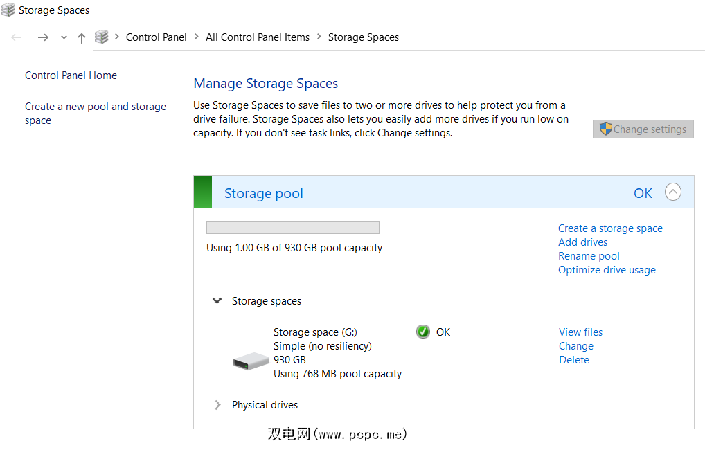The image size is (705, 450).
Task: Click the Storage Spaces icon in the address bar
Action: [102, 37]
